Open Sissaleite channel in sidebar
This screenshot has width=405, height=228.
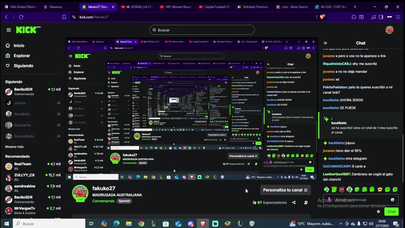33,125
